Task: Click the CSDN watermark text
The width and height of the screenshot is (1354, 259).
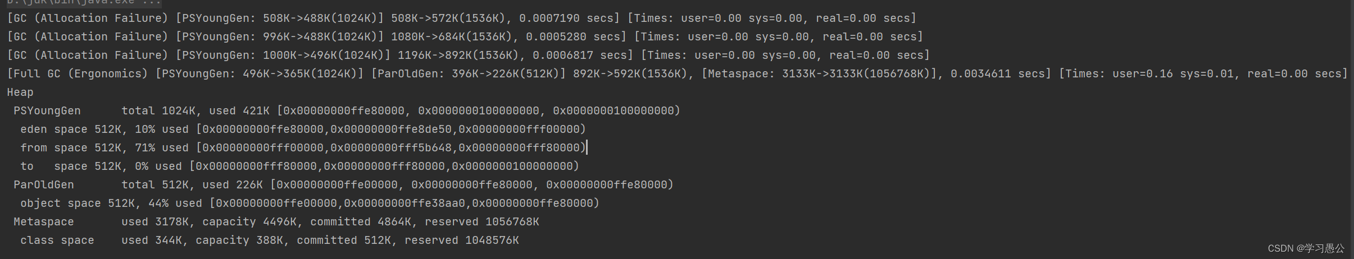Action: tap(1306, 248)
